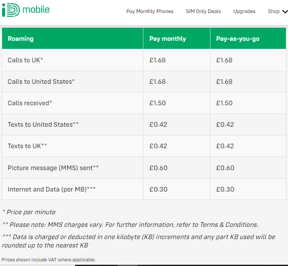Click the iD mobile logo

click(26, 10)
